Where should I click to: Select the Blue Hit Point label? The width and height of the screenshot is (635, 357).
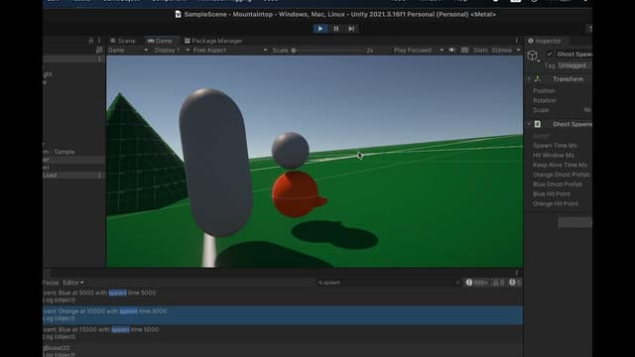tap(552, 194)
